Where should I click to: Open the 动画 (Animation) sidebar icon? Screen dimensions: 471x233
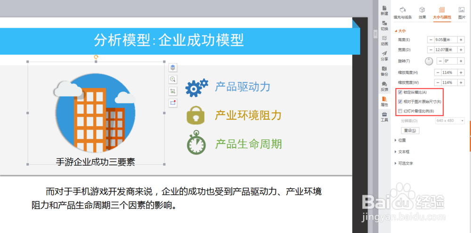click(x=384, y=41)
